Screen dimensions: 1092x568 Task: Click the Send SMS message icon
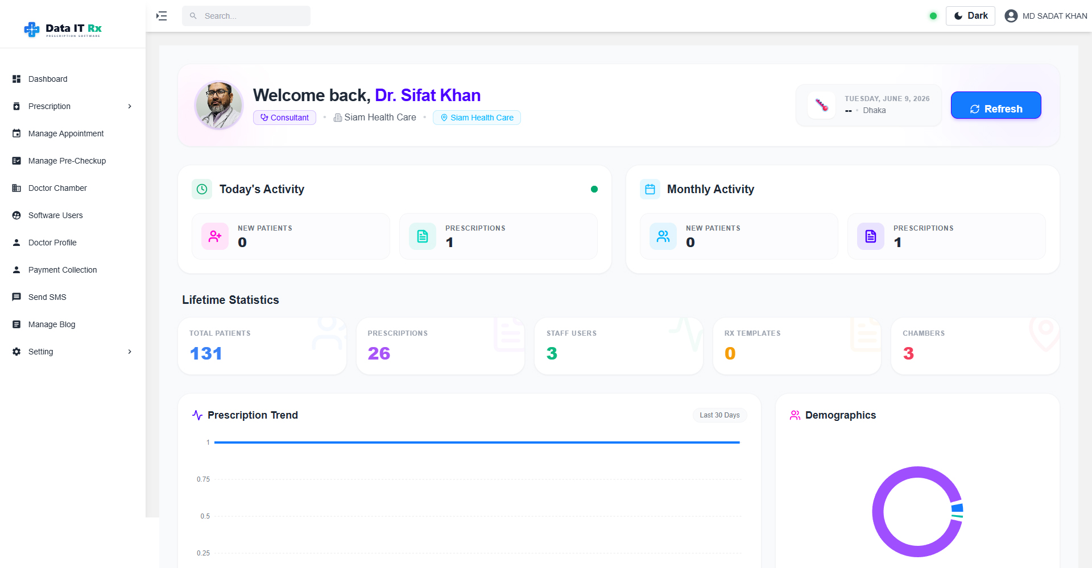(16, 297)
